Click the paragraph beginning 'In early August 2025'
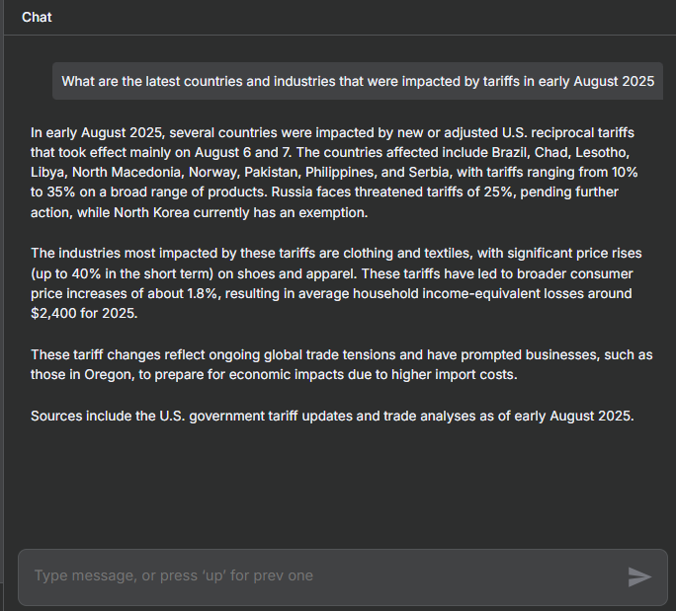The height and width of the screenshot is (611, 676). (x=334, y=172)
